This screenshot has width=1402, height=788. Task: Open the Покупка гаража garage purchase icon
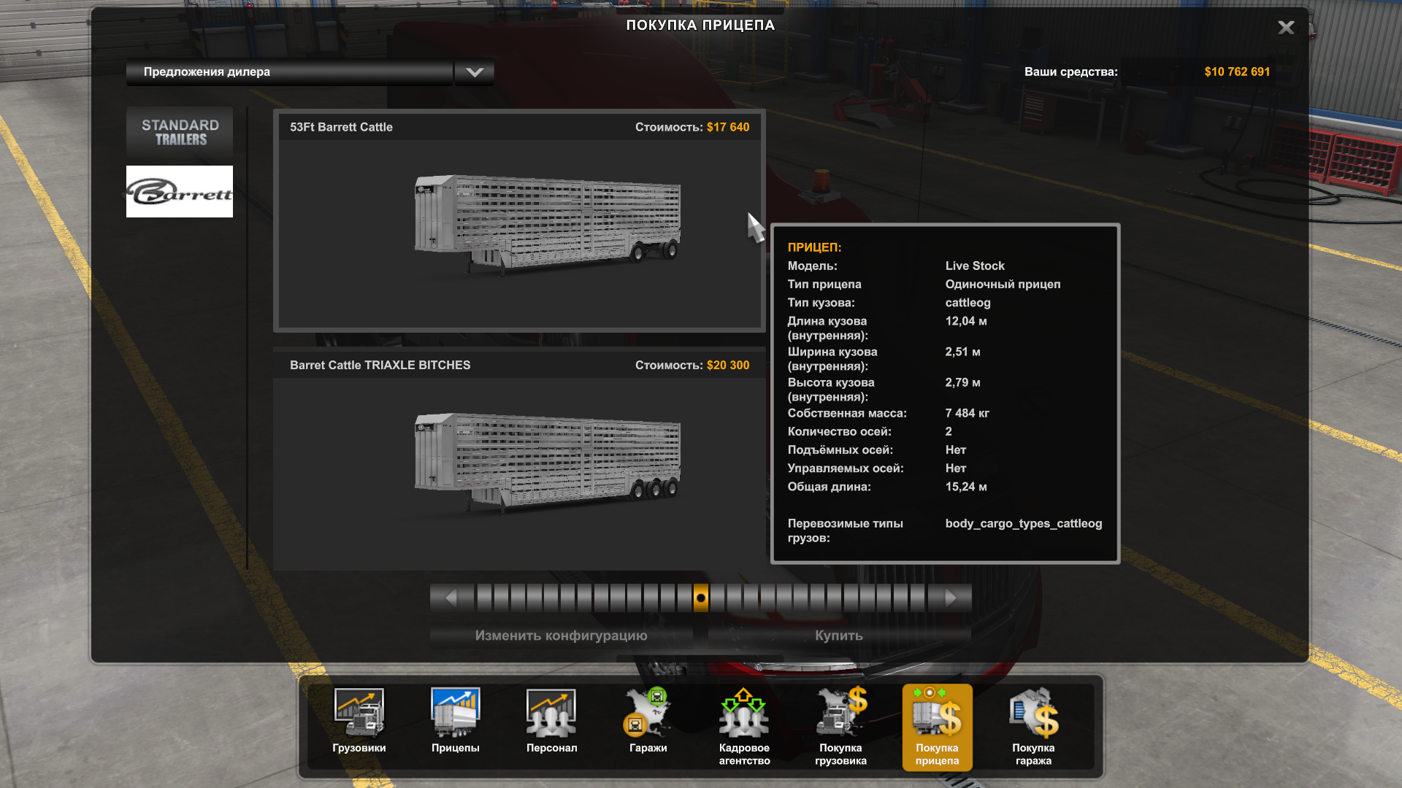coord(1033,727)
